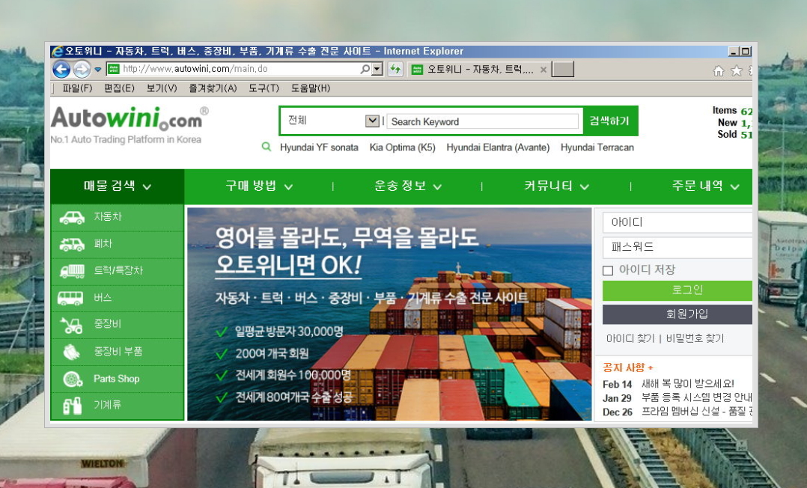This screenshot has height=488, width=807.
Task: Click the 패스워드 password field
Action: coord(677,247)
